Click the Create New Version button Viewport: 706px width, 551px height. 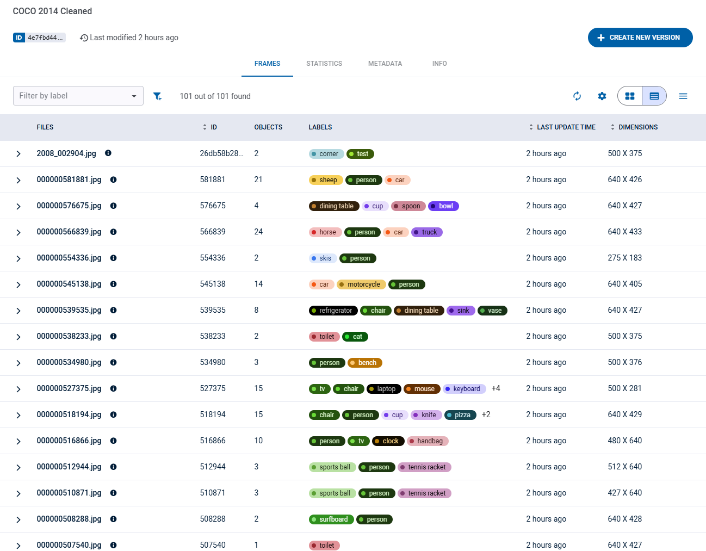[640, 38]
